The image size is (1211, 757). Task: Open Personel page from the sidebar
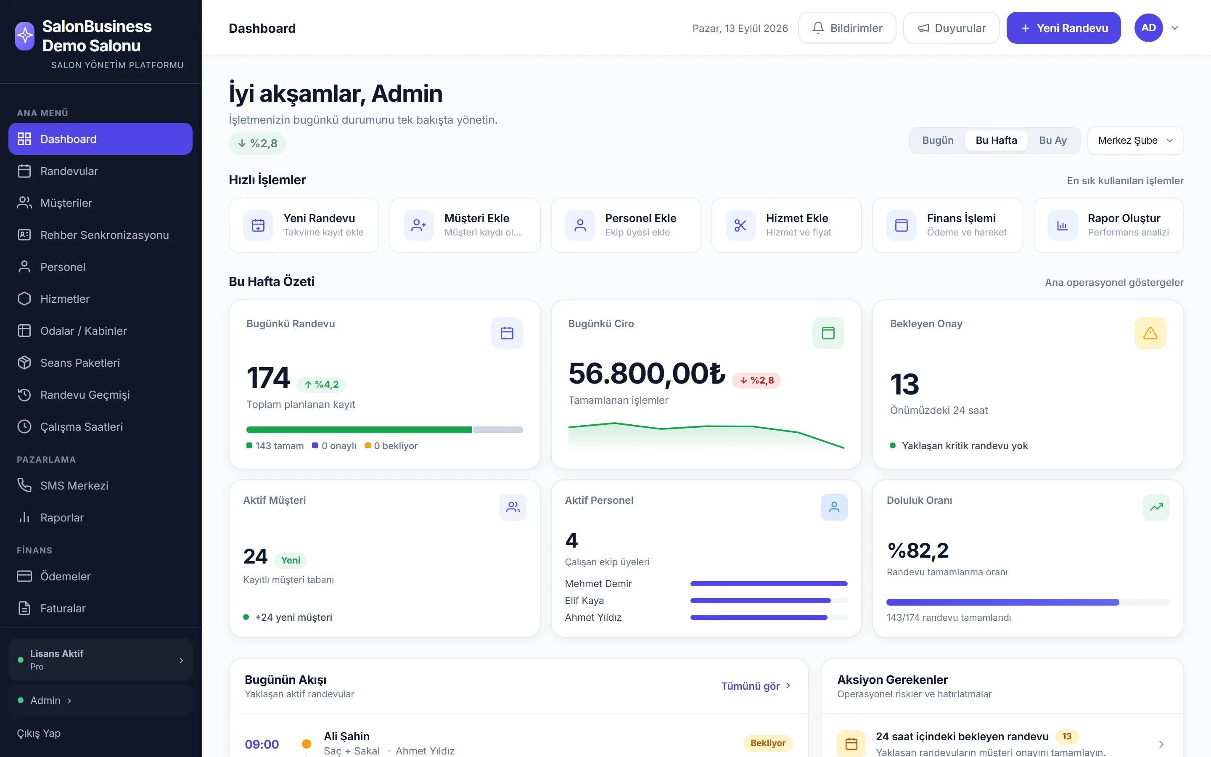tap(100, 267)
